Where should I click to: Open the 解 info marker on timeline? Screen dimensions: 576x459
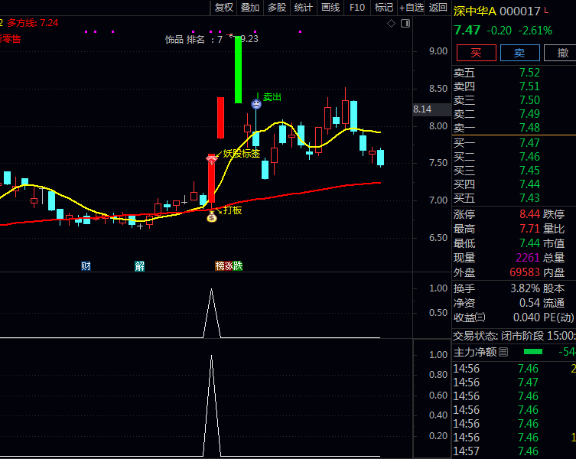pyautogui.click(x=139, y=266)
